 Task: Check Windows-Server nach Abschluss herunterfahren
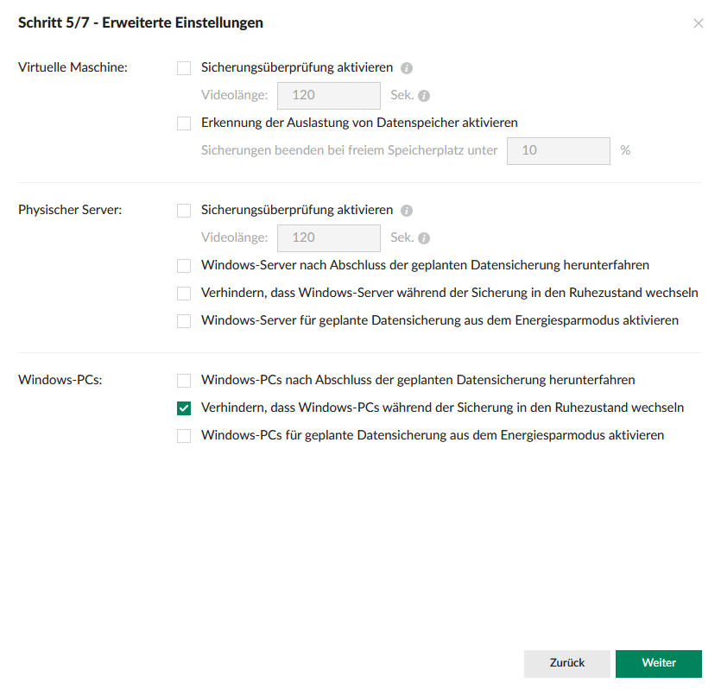[184, 266]
